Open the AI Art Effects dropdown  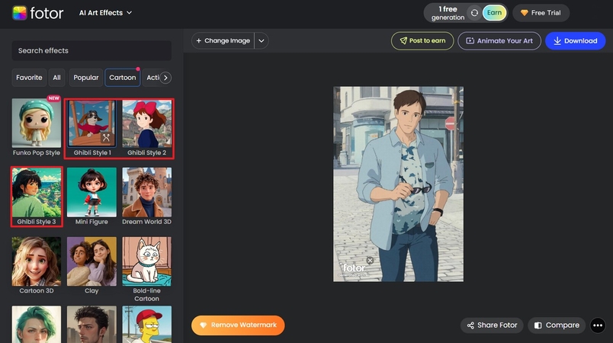pyautogui.click(x=105, y=13)
